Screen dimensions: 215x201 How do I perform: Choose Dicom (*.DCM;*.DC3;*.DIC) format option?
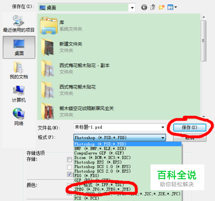(x=128, y=158)
